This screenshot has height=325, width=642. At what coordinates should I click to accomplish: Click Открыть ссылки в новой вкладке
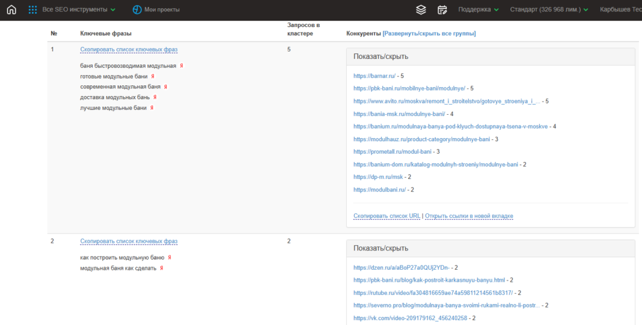coord(469,216)
